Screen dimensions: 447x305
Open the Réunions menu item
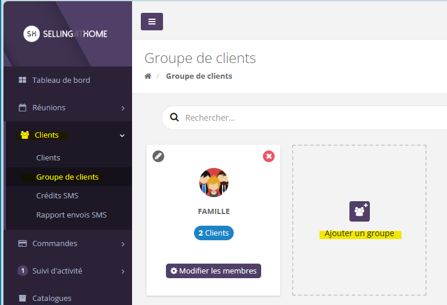(x=68, y=107)
